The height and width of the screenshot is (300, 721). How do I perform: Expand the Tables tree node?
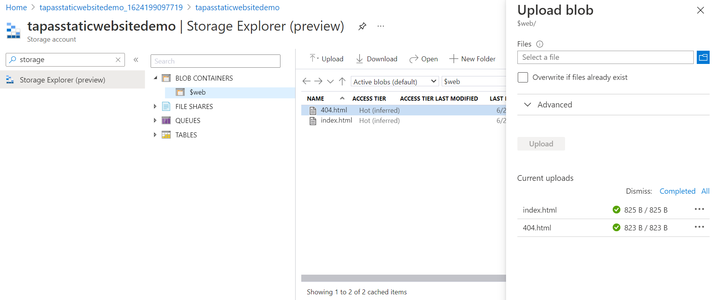click(155, 135)
